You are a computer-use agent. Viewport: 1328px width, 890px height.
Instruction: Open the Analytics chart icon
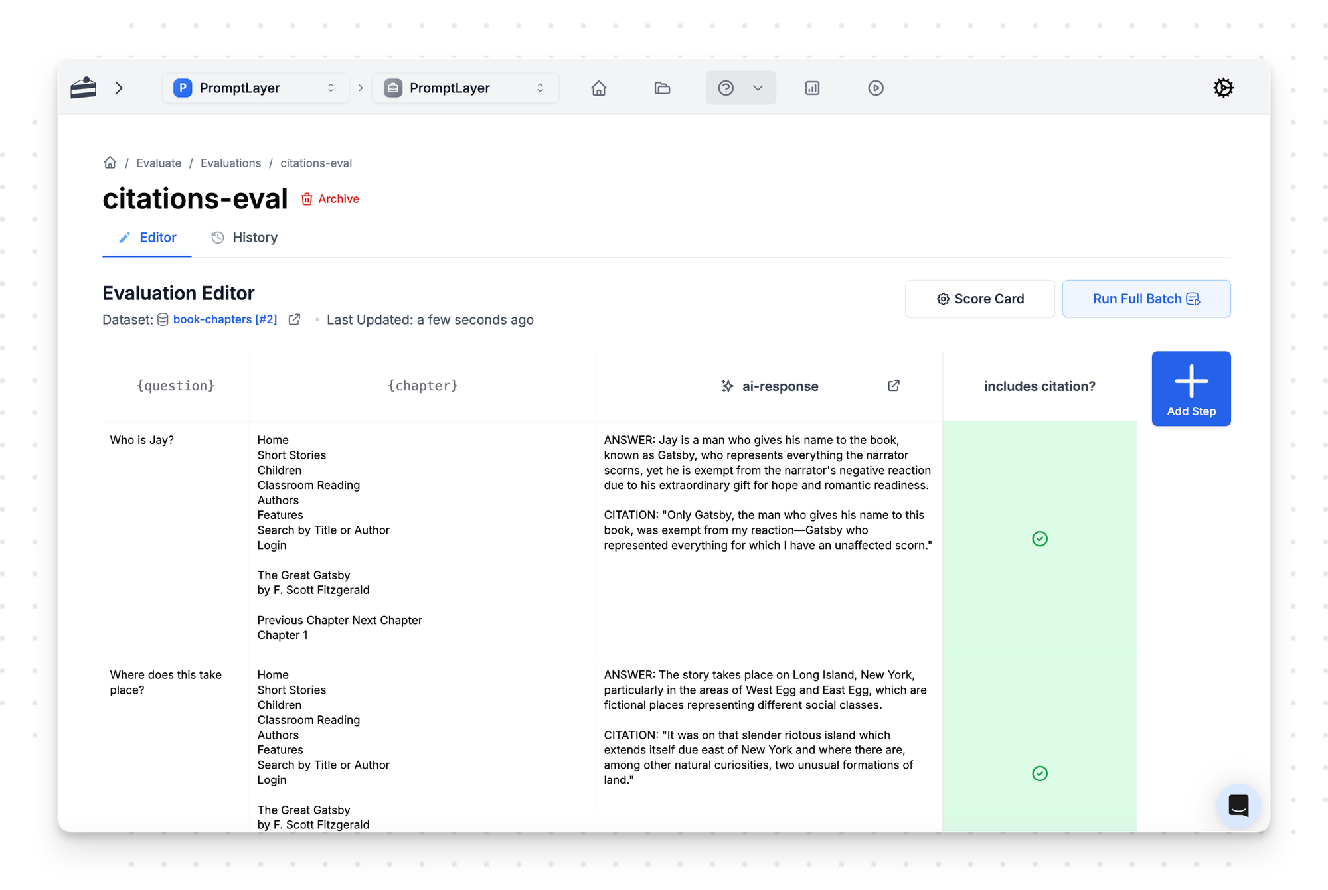[812, 88]
